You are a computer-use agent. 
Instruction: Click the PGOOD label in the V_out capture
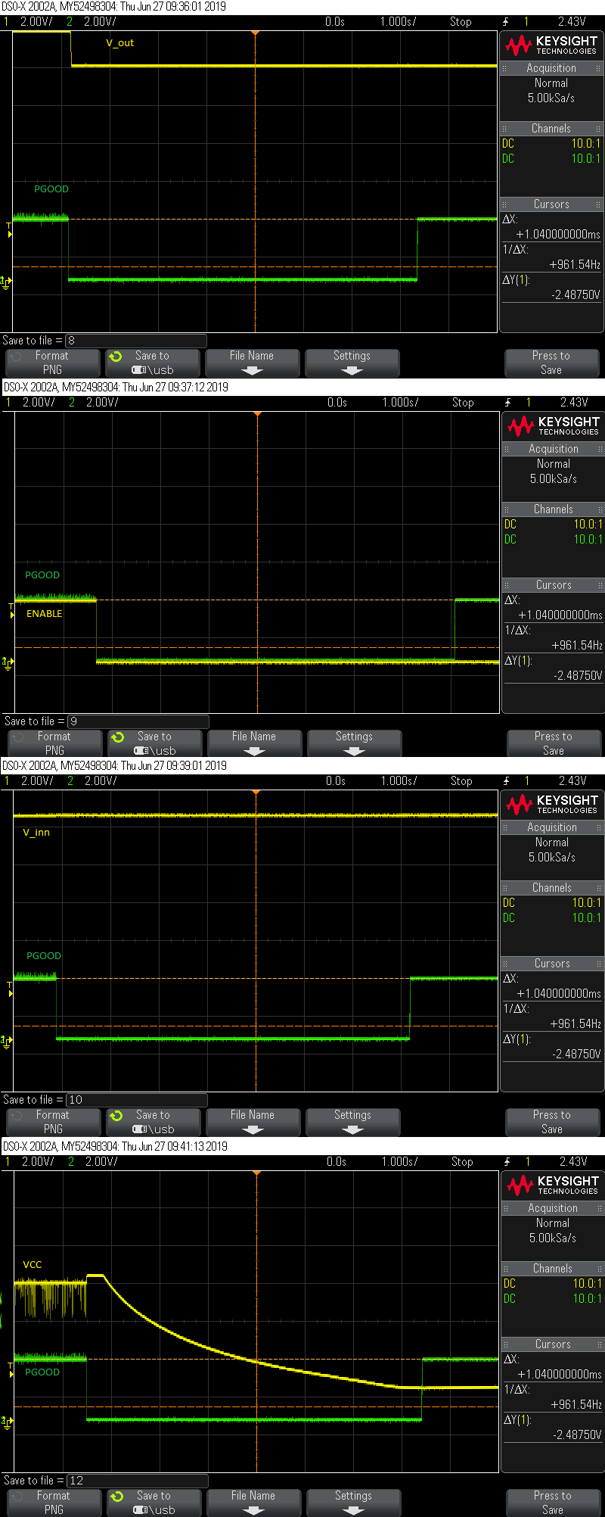[51, 189]
